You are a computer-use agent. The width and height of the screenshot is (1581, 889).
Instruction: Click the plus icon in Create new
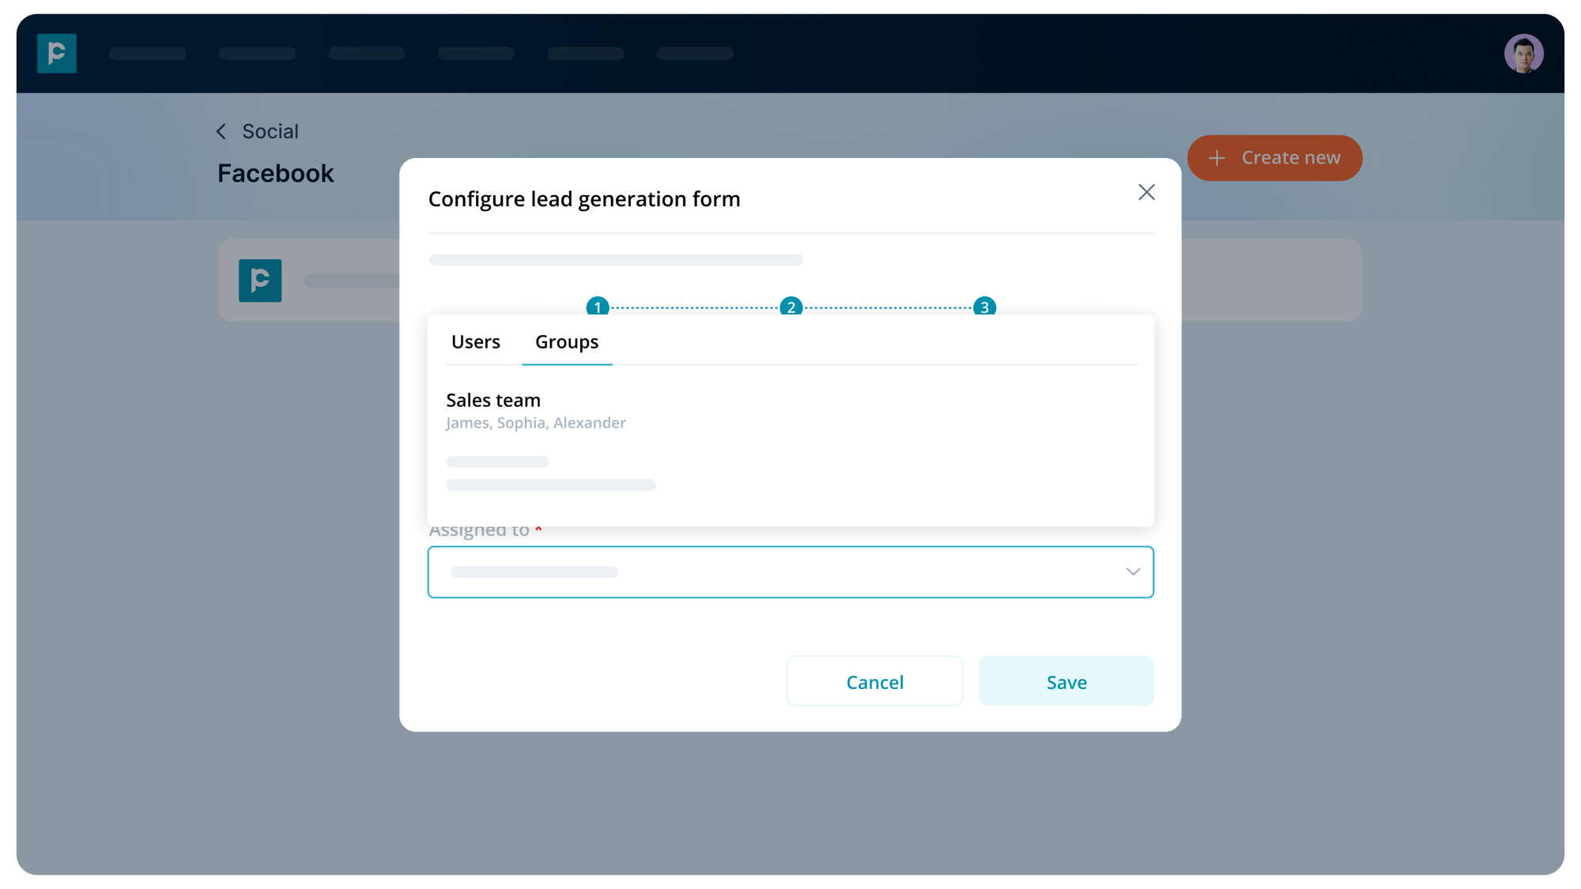click(1217, 158)
